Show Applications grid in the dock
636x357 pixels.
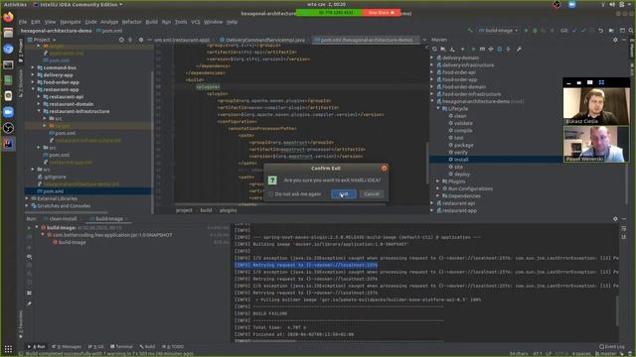pyautogui.click(x=8, y=348)
